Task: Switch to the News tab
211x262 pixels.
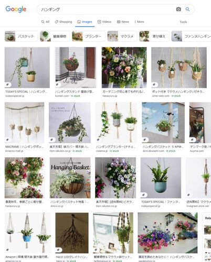Action: [x=123, y=22]
